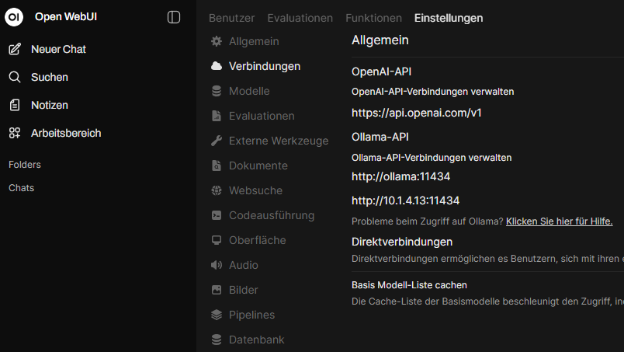Click the OpenAI API URL field
Screen dimensions: 624x352
[x=417, y=113]
